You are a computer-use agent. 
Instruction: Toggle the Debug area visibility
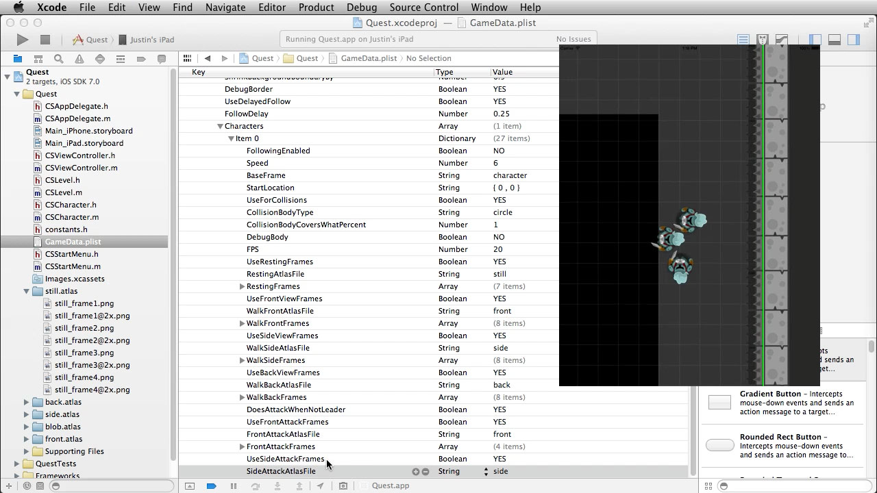(x=834, y=40)
